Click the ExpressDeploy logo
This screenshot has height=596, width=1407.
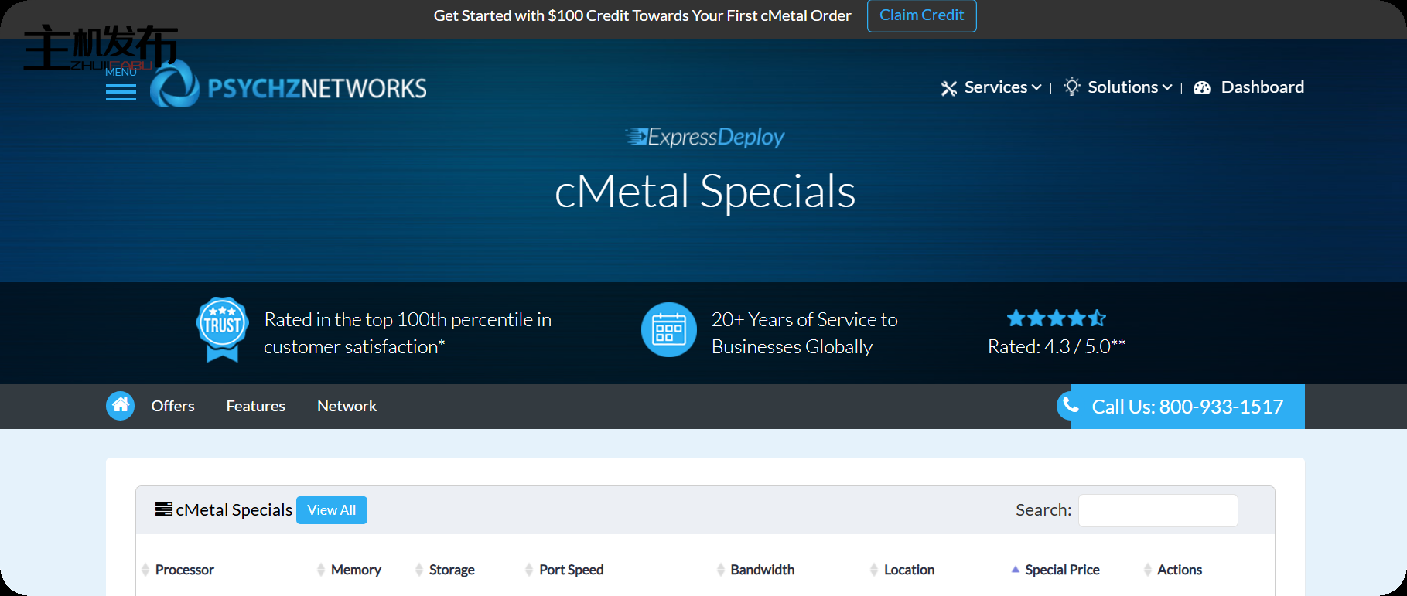705,138
